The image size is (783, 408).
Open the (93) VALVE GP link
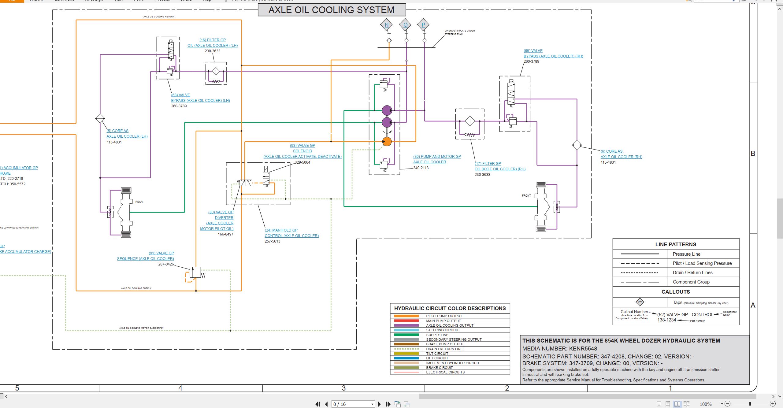coord(302,145)
